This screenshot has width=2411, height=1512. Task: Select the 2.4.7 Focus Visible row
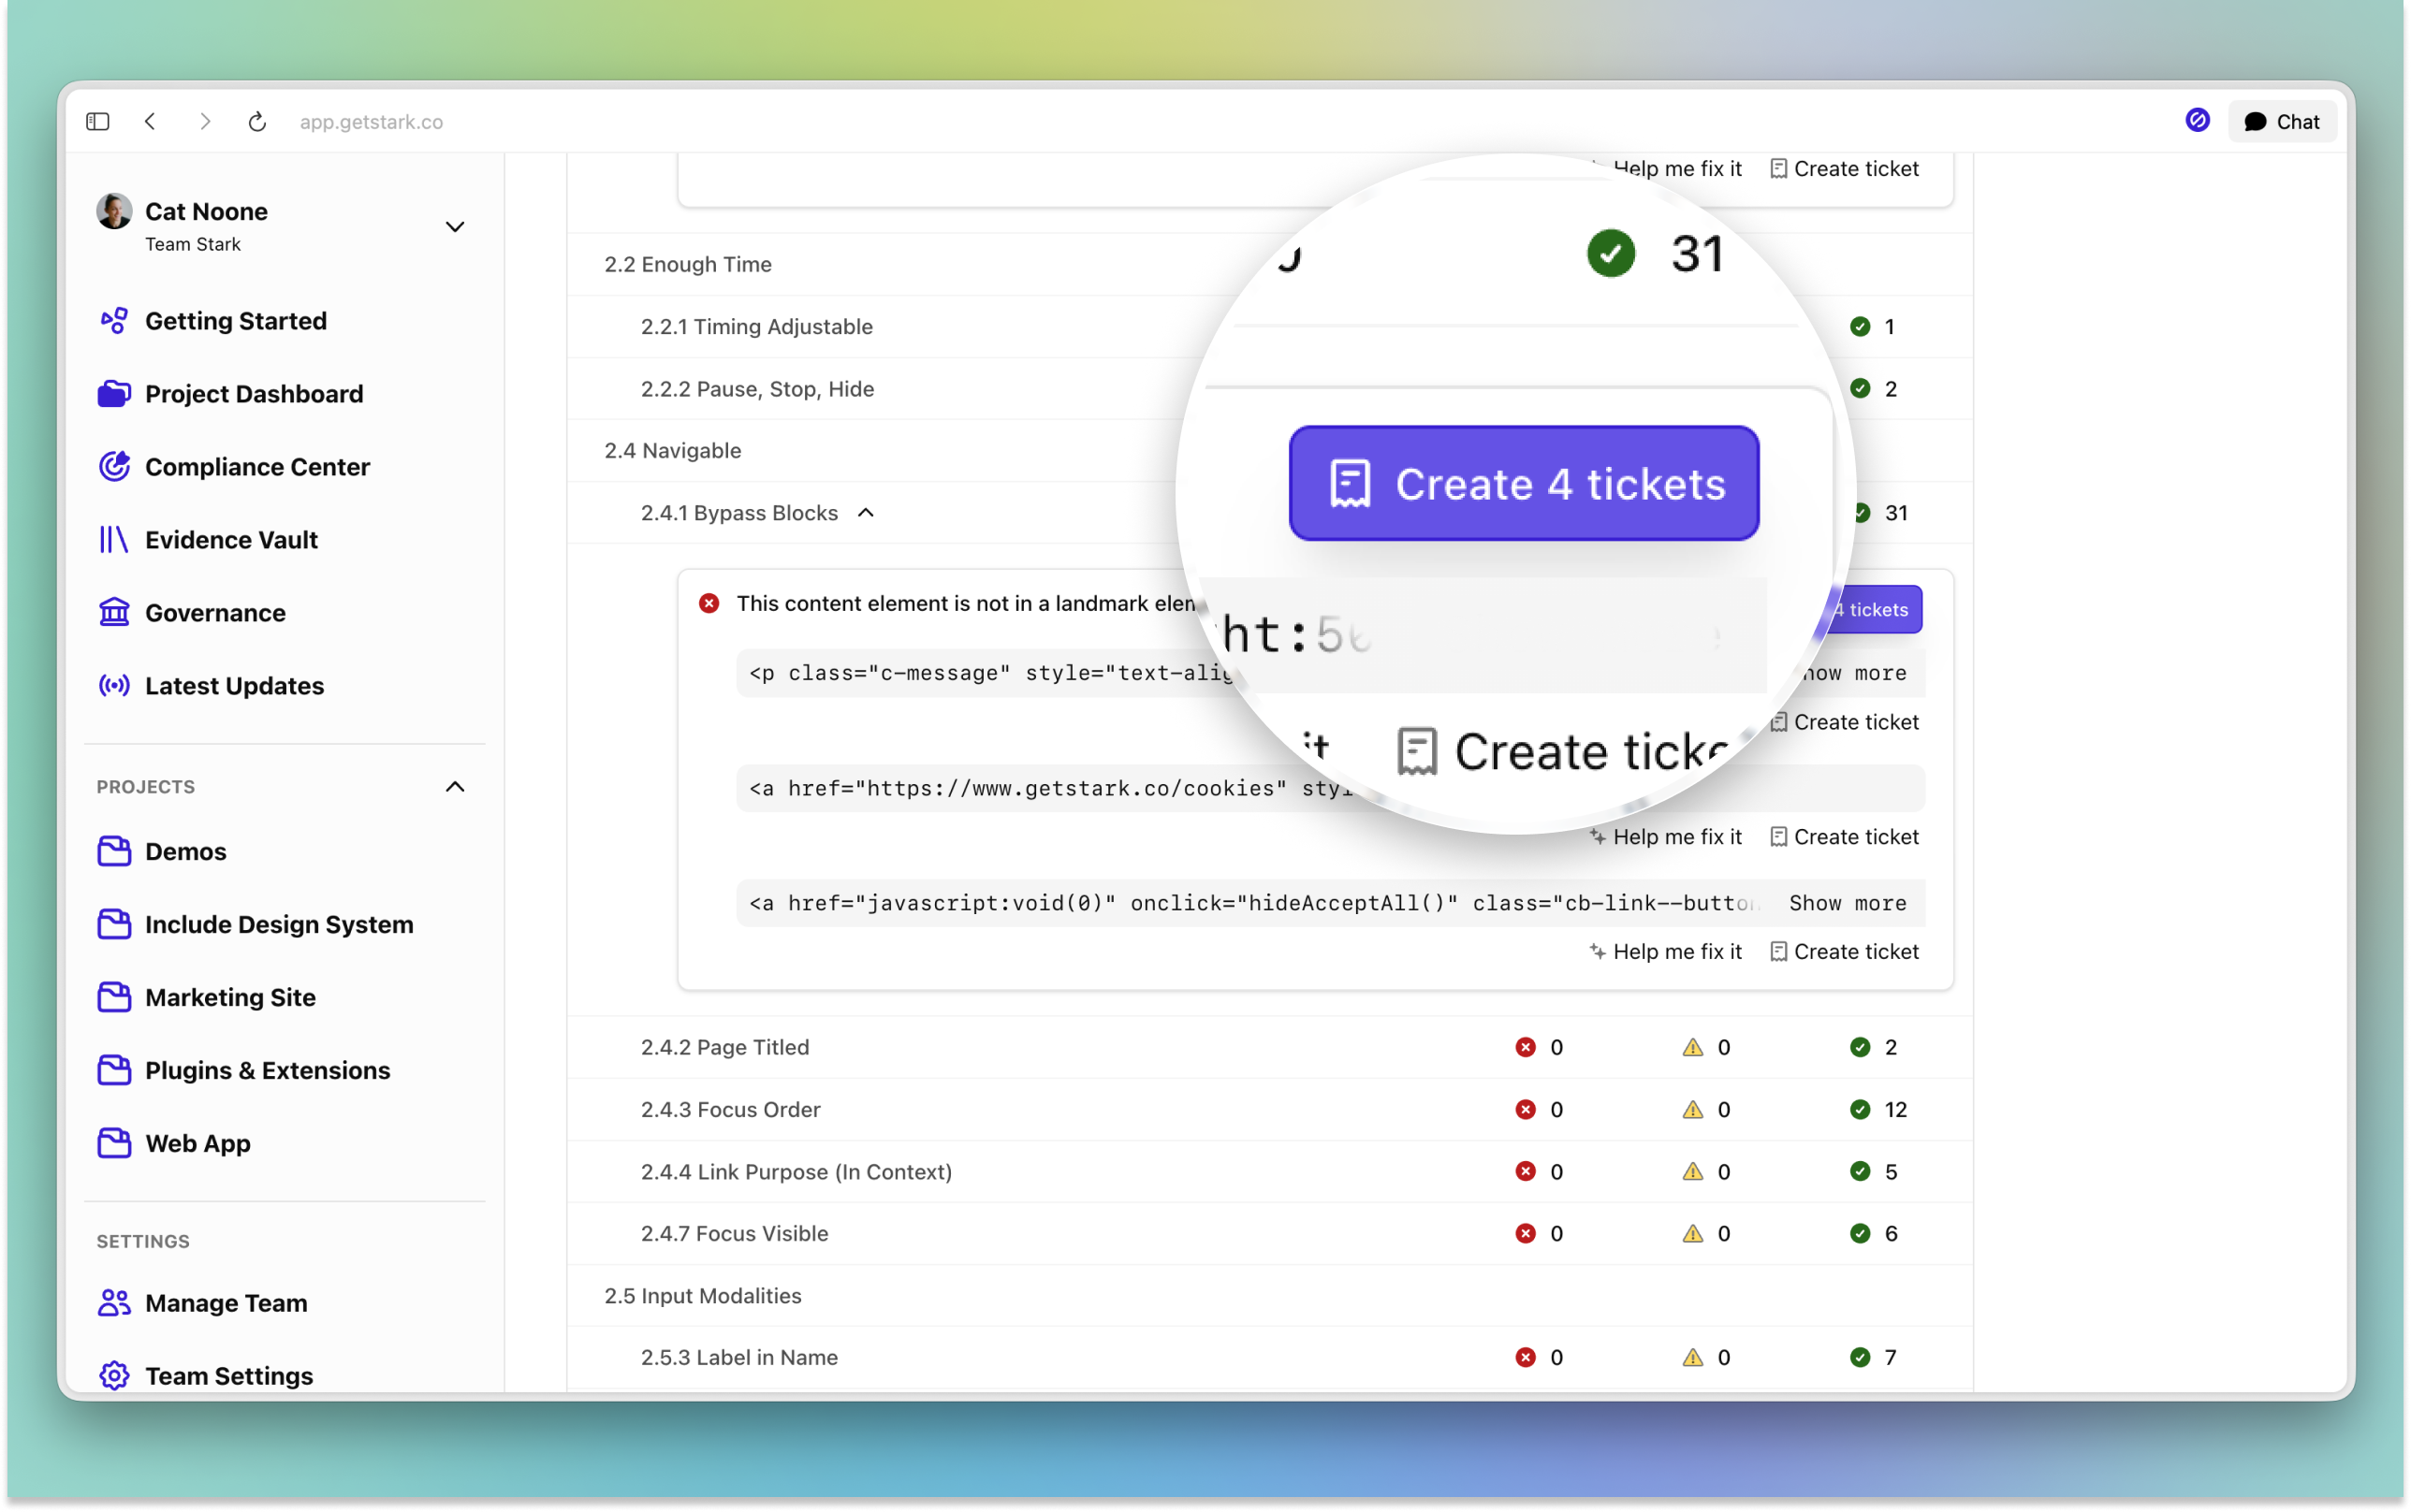[x=1270, y=1233]
